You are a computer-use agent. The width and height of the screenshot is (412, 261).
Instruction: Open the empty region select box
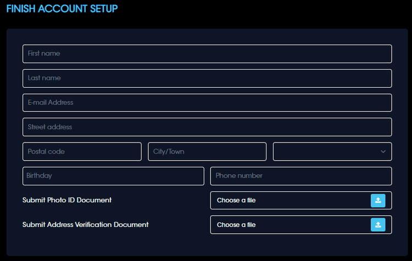(x=324, y=151)
